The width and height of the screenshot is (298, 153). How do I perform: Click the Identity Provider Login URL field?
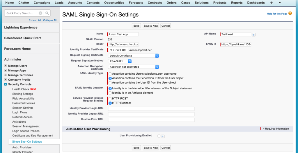151,109
